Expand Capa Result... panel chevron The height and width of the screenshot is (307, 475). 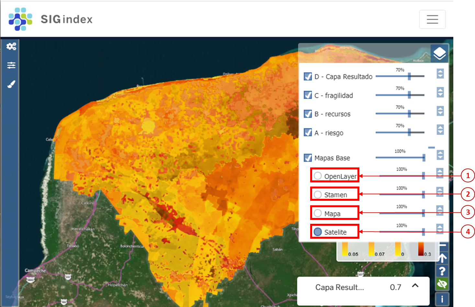click(x=415, y=286)
